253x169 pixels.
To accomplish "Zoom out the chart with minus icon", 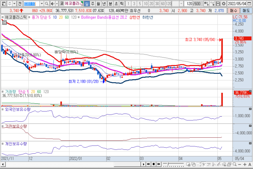I will 239,164.
